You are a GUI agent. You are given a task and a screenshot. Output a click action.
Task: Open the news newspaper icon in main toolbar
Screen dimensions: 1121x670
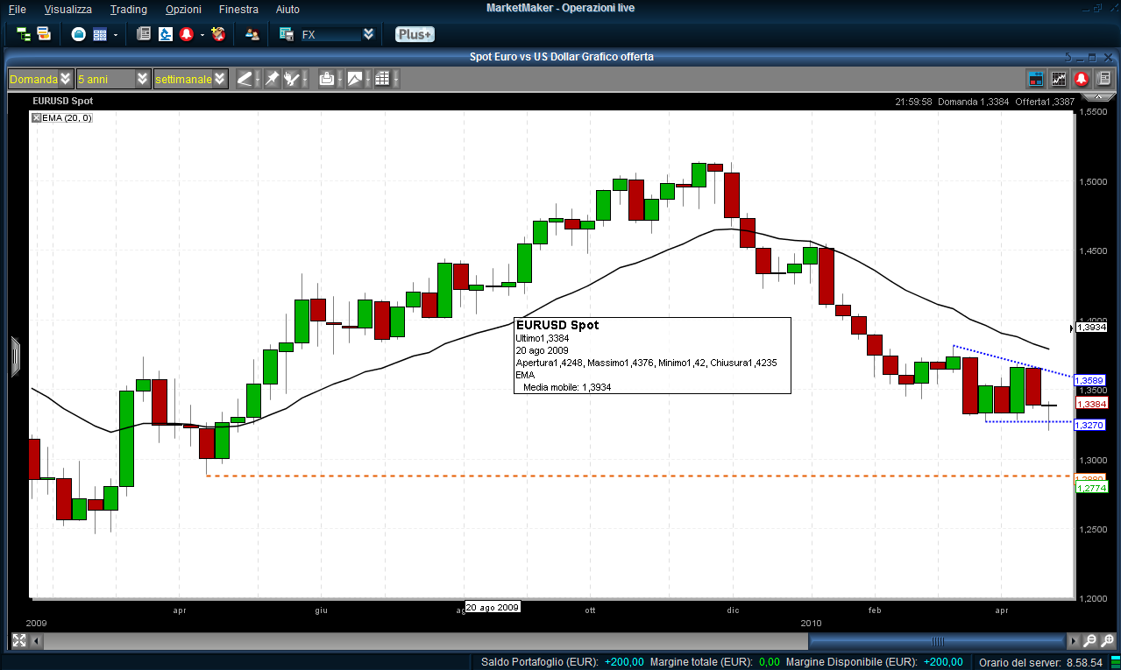(144, 34)
